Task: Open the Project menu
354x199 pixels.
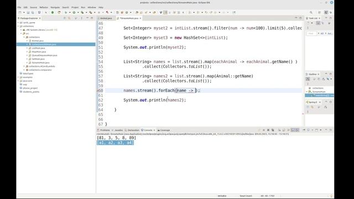Action: point(75,7)
